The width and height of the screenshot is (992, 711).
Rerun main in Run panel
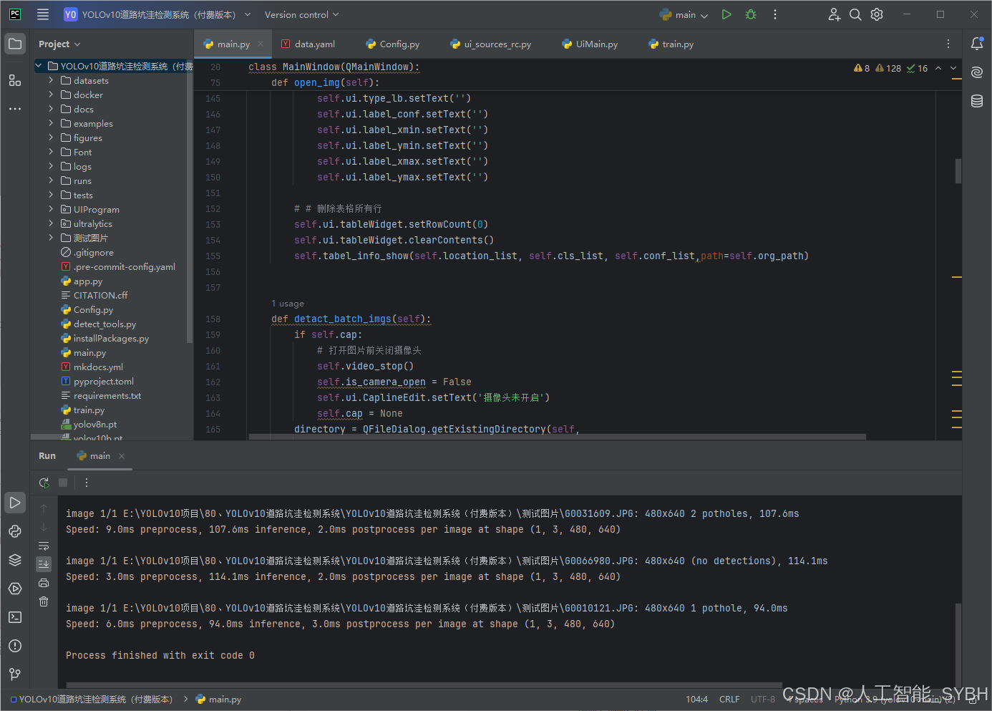coord(44,483)
